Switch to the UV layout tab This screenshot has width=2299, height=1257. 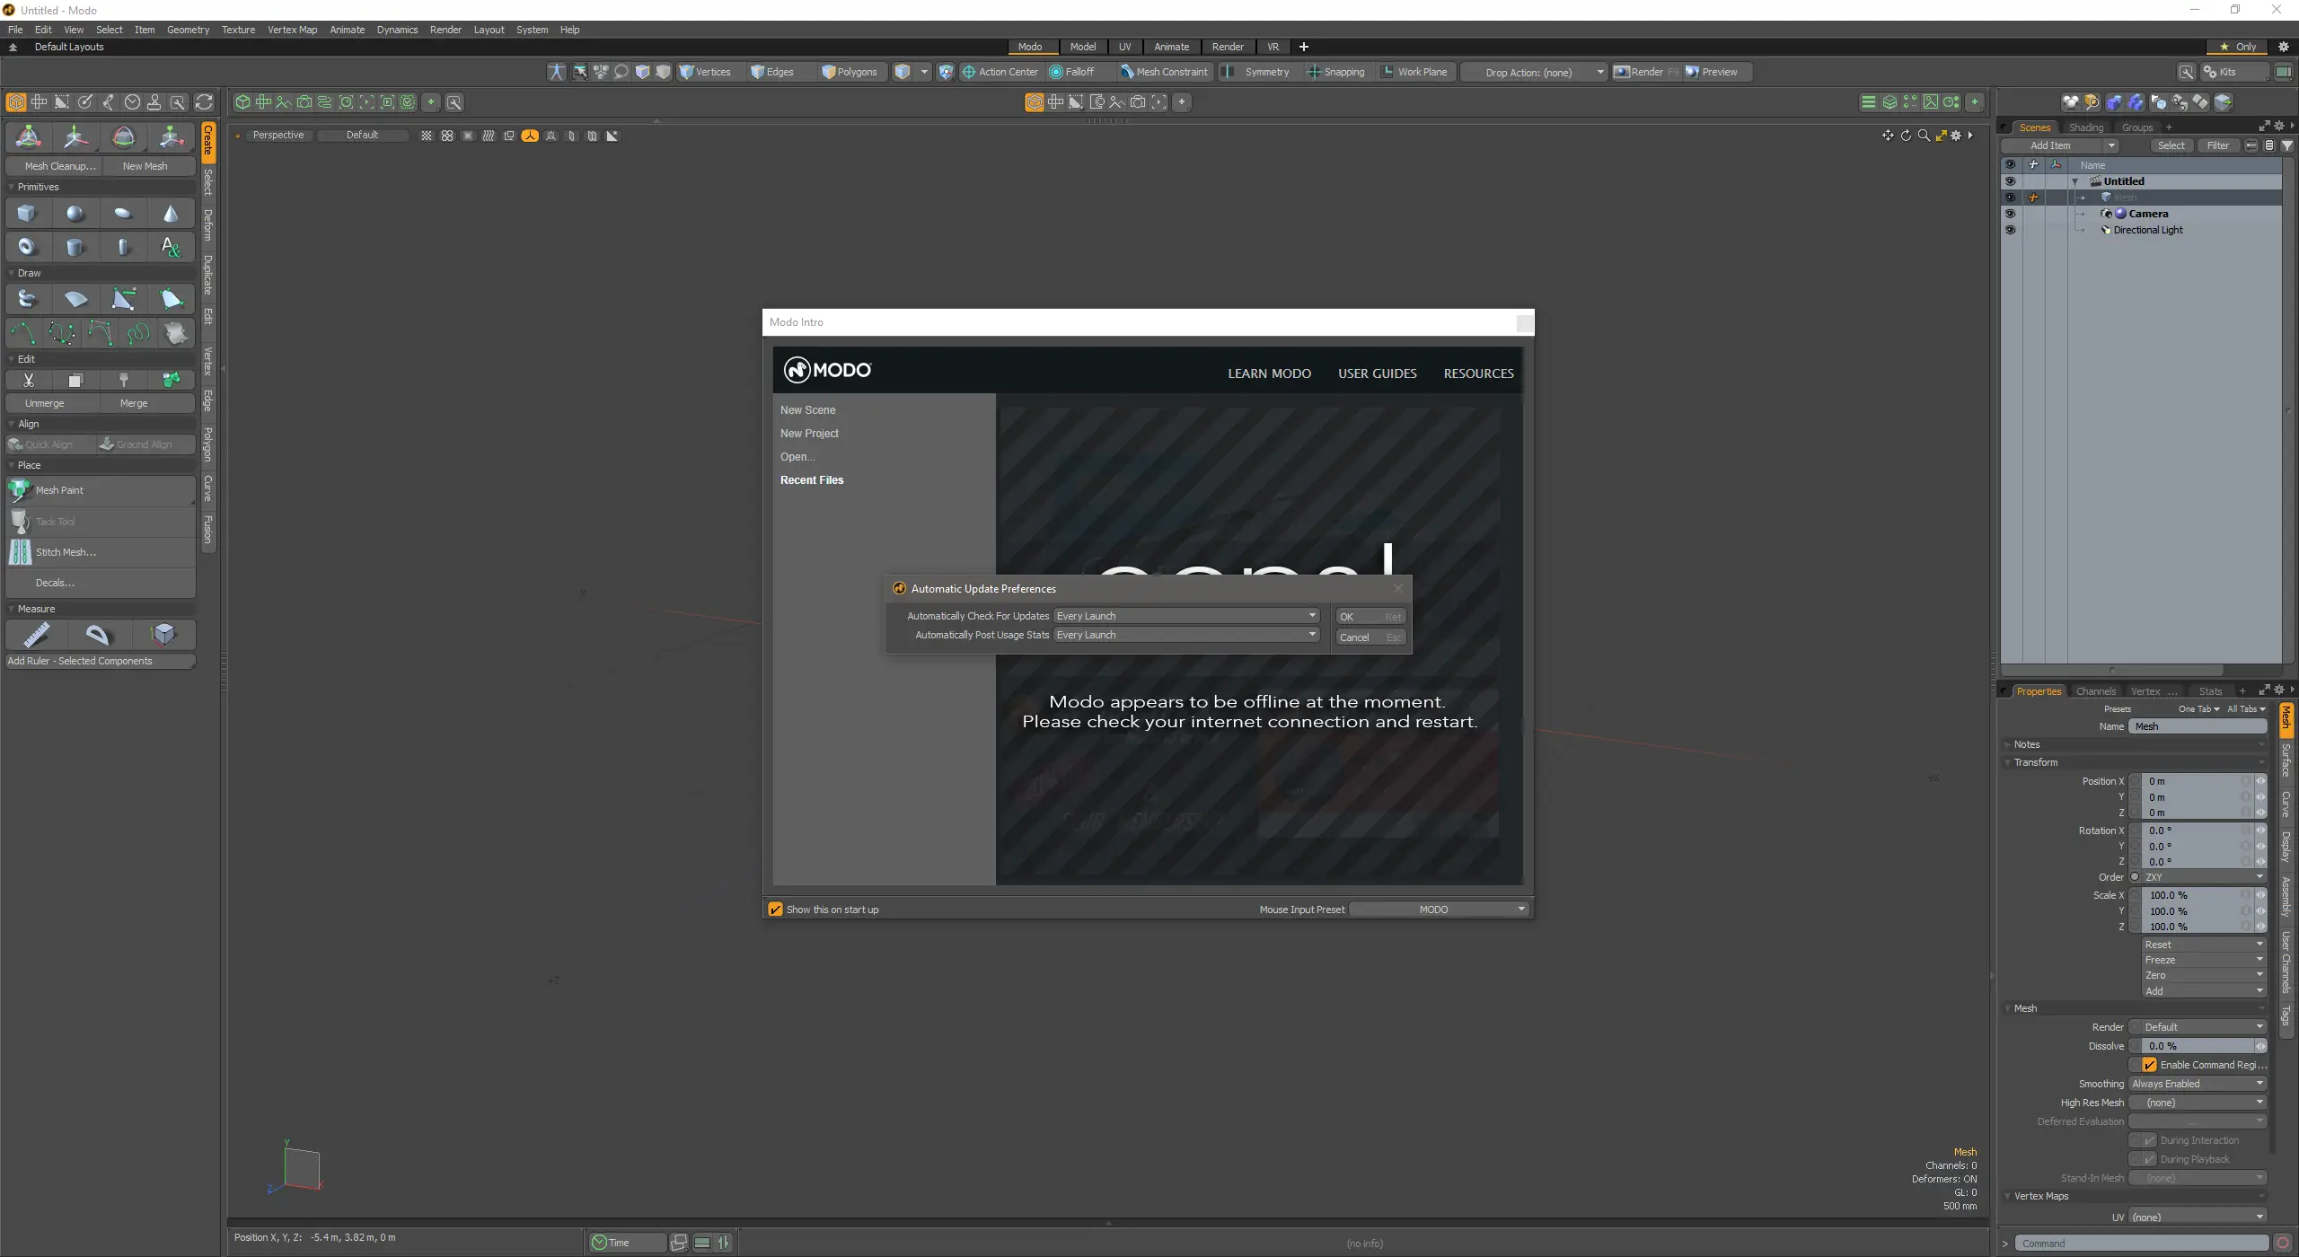pyautogui.click(x=1124, y=47)
